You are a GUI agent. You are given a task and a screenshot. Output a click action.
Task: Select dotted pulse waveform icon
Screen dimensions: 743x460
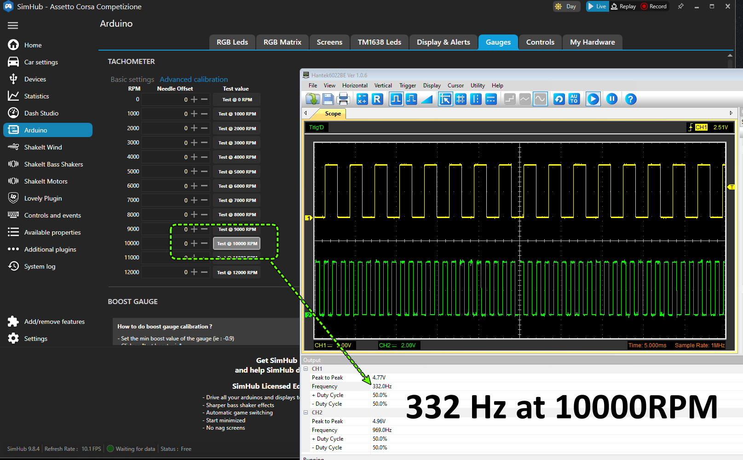click(411, 99)
